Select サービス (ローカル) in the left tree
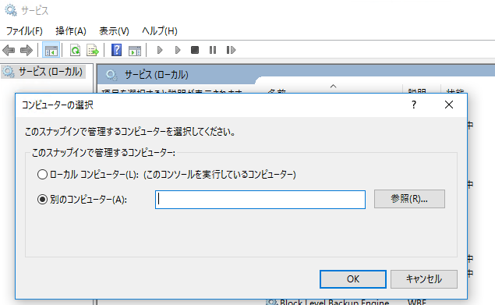The image size is (495, 305). coord(44,72)
